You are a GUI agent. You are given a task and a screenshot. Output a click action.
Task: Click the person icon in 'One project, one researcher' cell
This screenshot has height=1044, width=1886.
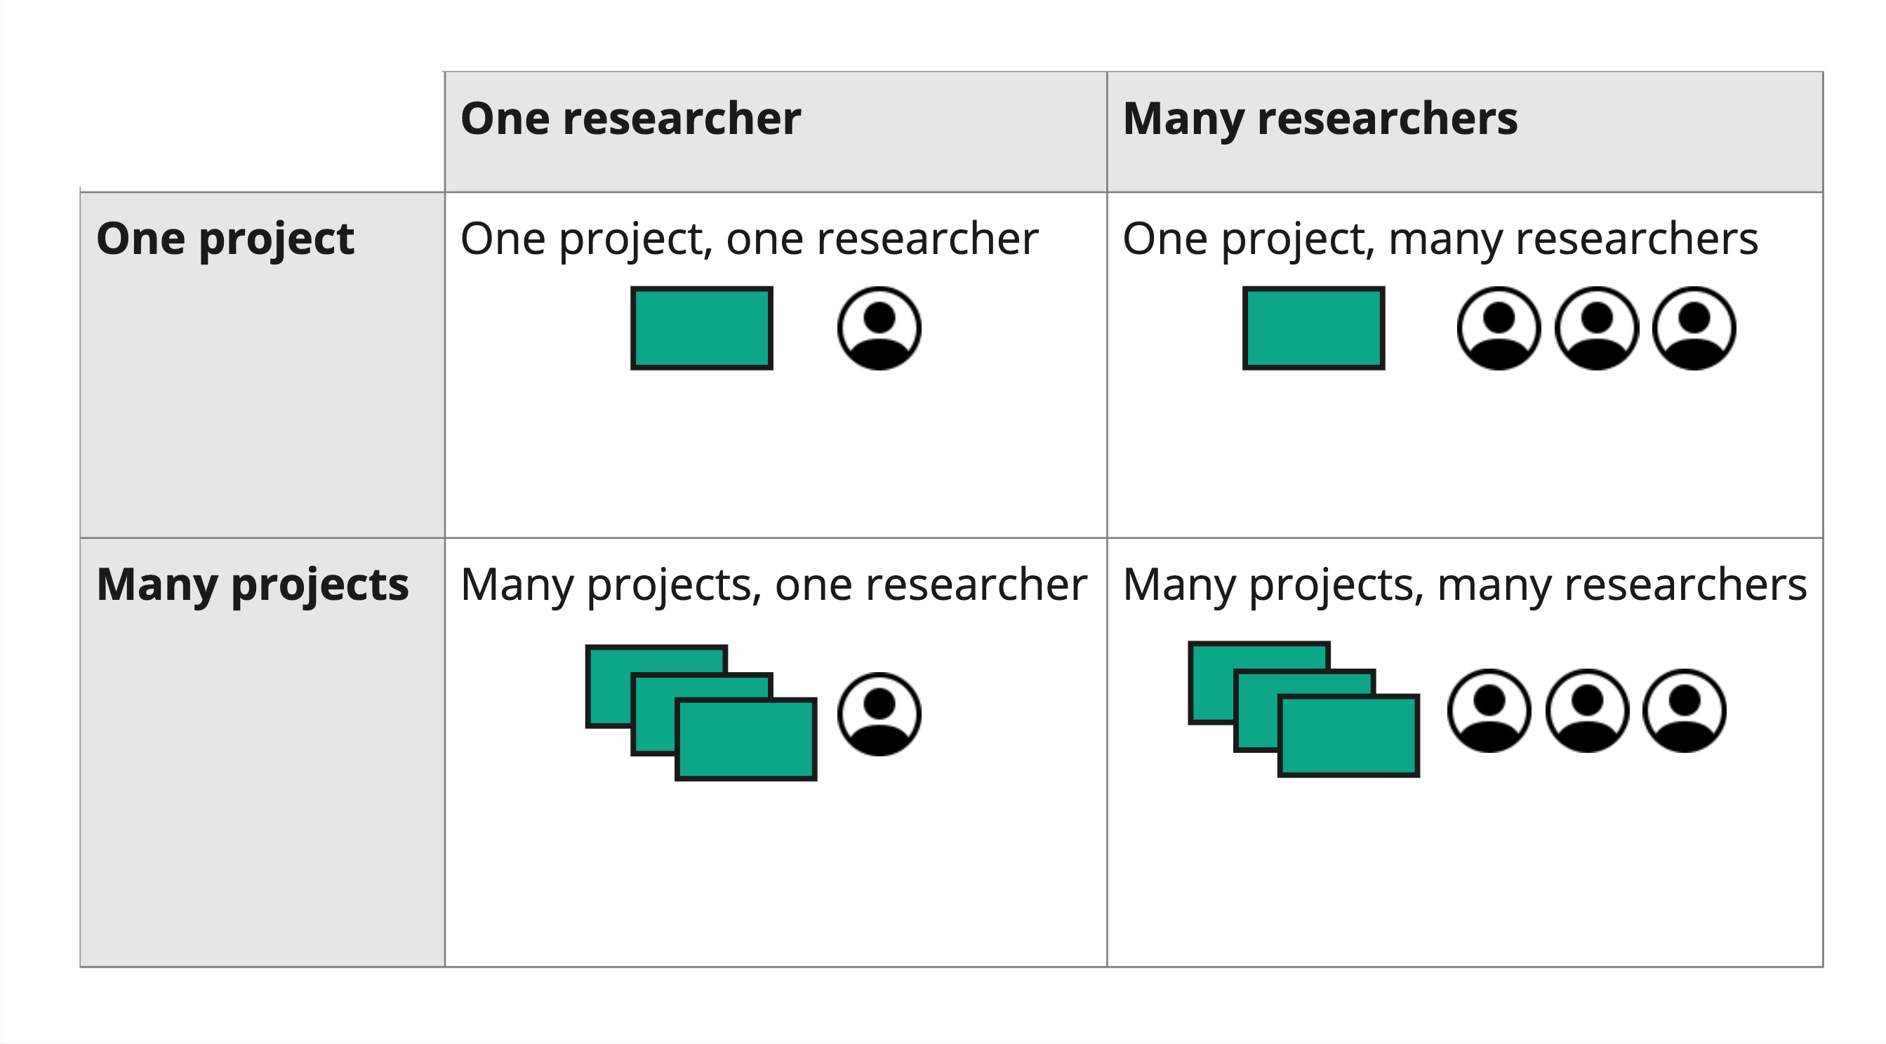879,328
